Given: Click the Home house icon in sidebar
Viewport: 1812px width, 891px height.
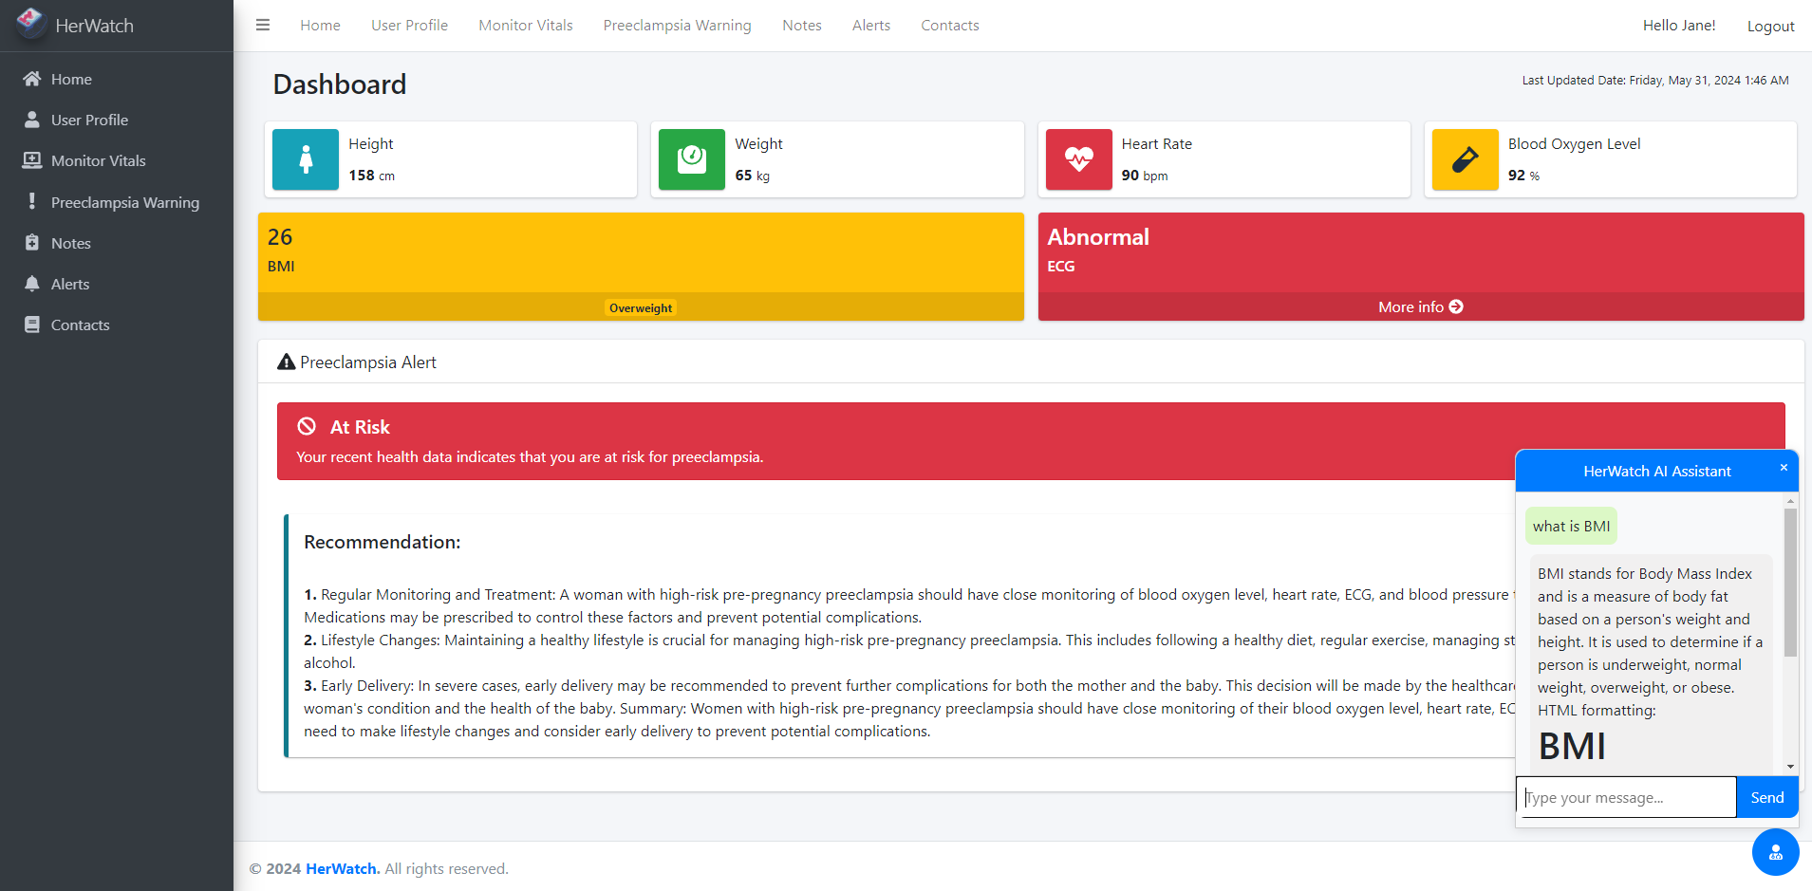Looking at the screenshot, I should [x=32, y=79].
